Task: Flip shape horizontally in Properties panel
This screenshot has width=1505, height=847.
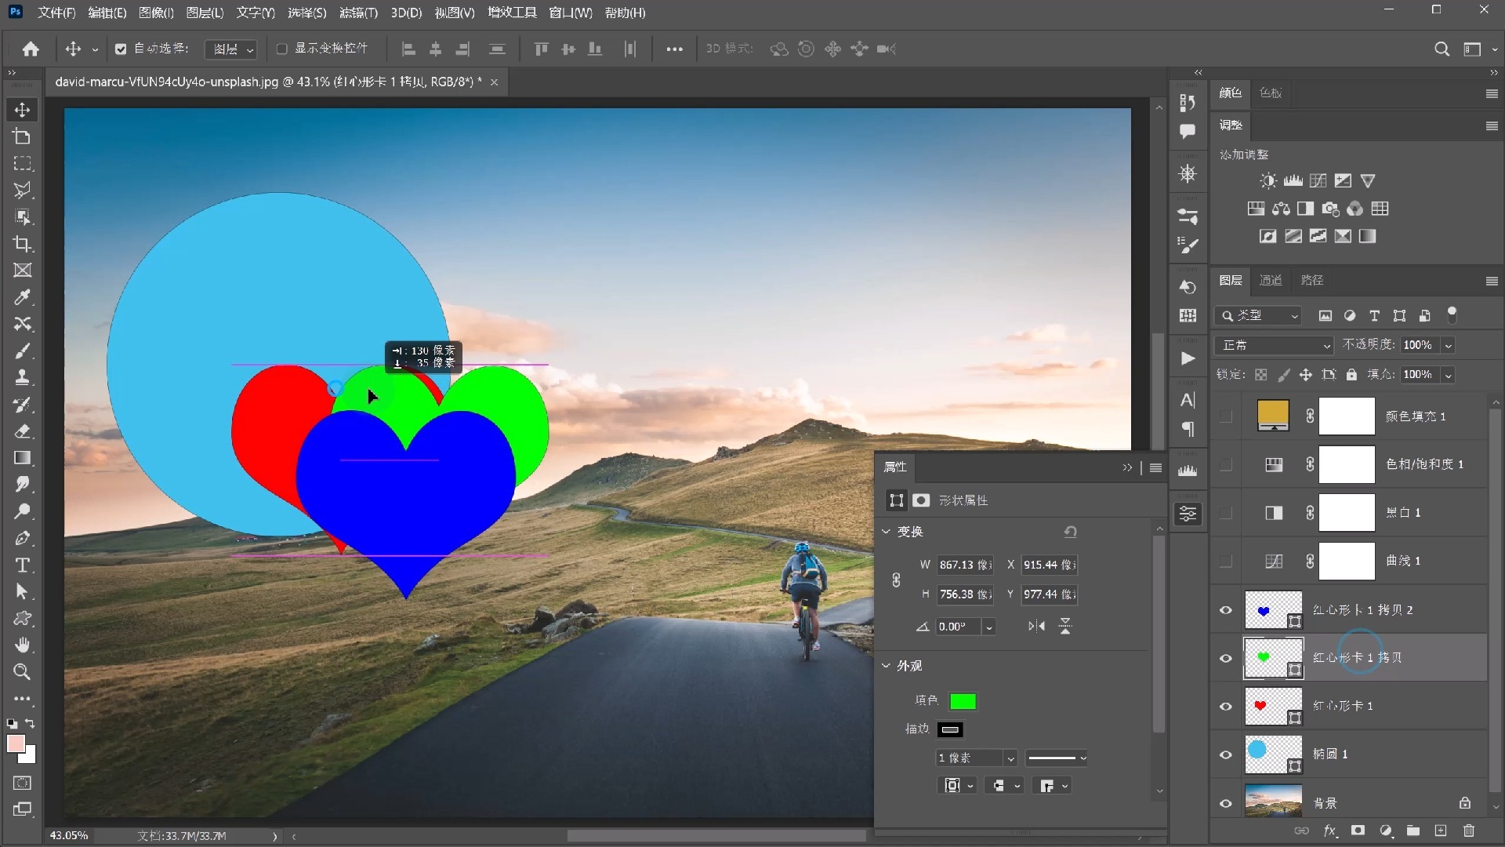Action: pos(1036,626)
